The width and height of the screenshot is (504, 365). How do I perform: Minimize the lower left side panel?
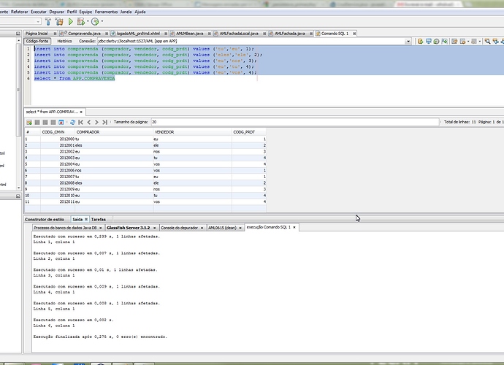tap(18, 196)
